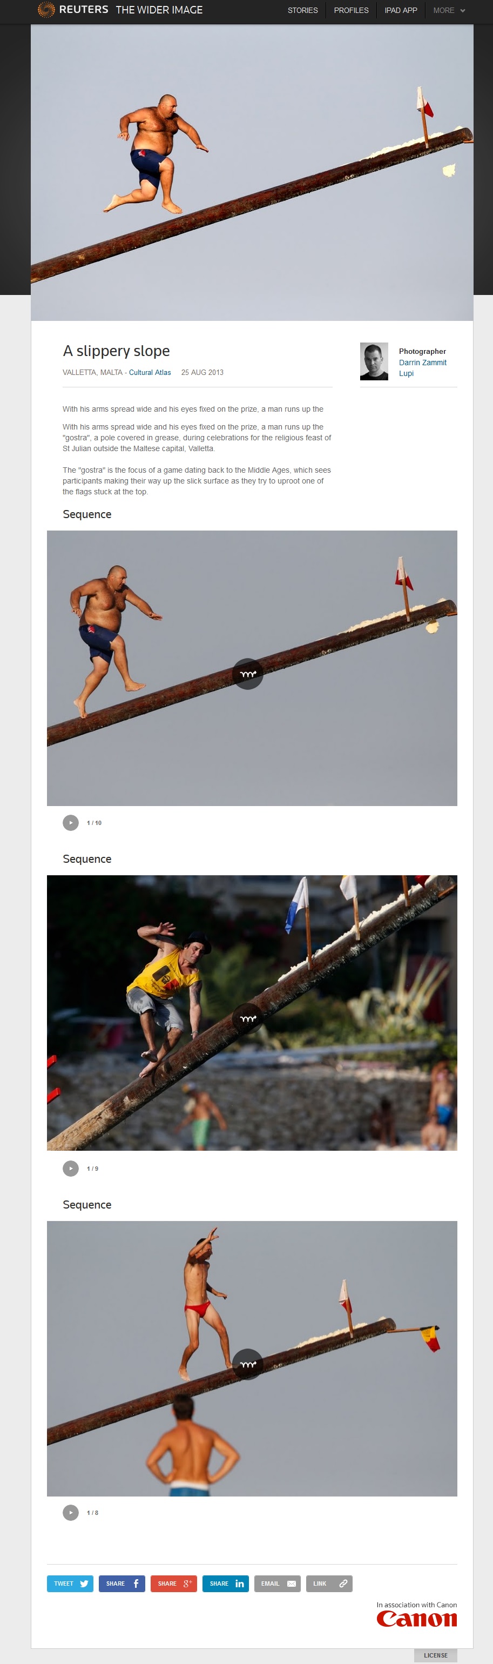Screen dimensions: 493x1664
Task: Open the iPad App page
Action: point(401,10)
